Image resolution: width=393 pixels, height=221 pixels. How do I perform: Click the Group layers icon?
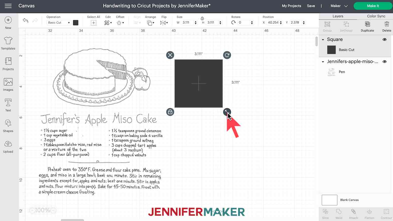(327, 26)
